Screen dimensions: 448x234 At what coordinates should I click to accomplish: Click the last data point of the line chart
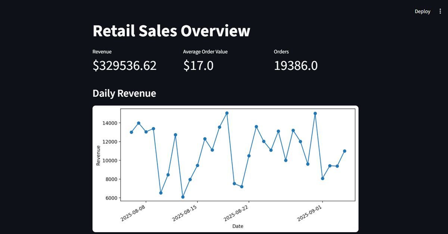345,150
